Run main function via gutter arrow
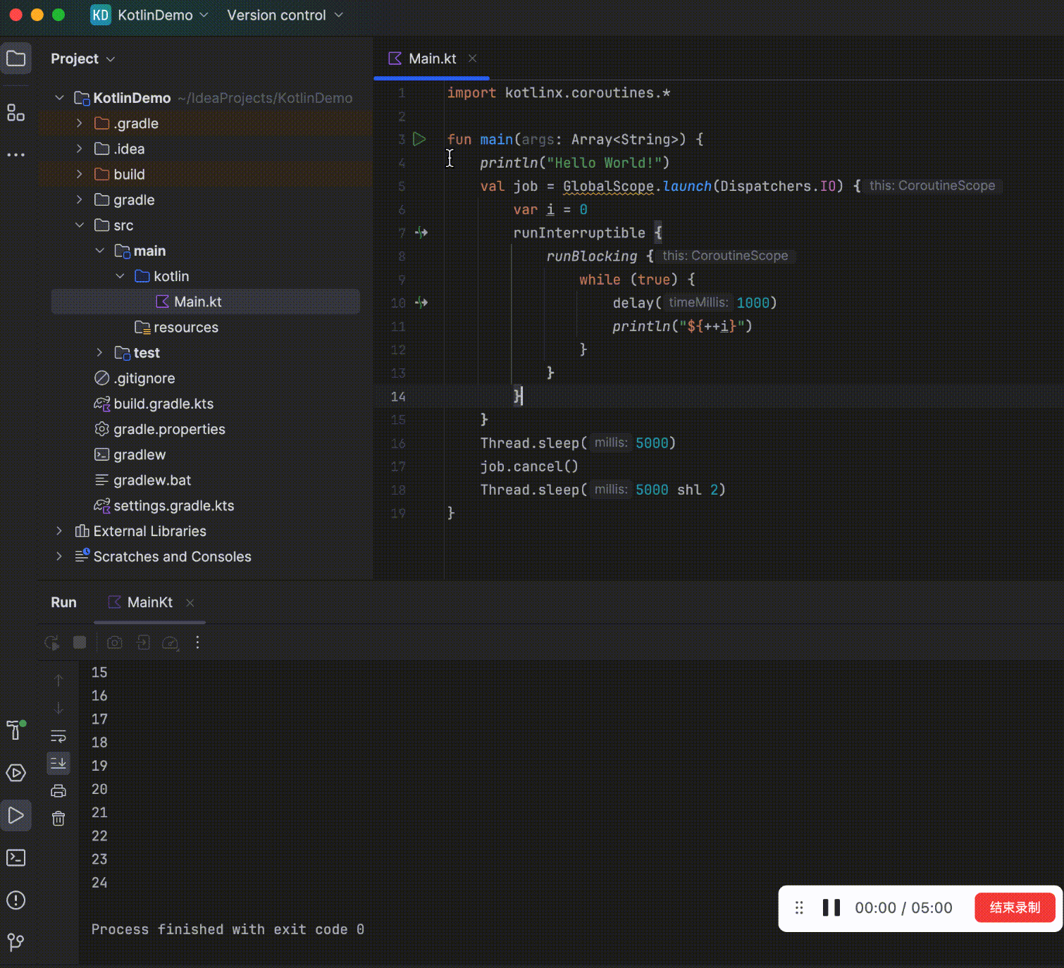The width and height of the screenshot is (1064, 968). point(419,139)
